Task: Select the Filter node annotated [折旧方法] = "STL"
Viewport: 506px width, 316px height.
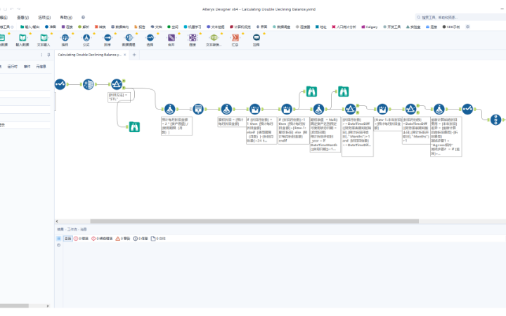Action: tap(117, 84)
